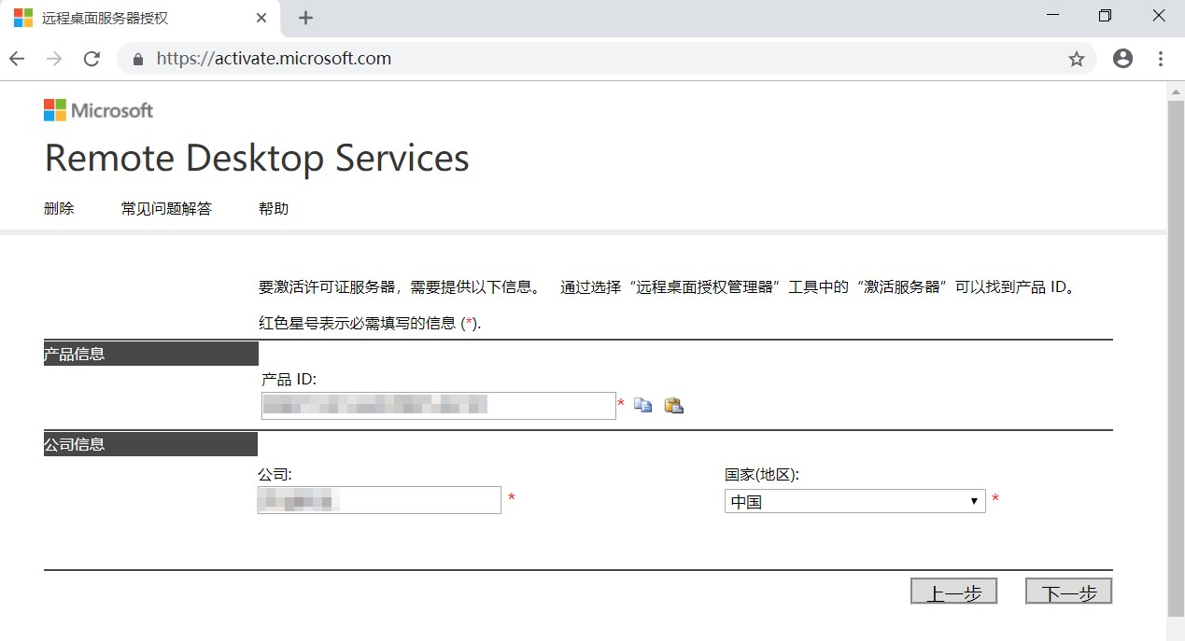Click the Remote Desktop Services heading

click(x=257, y=159)
